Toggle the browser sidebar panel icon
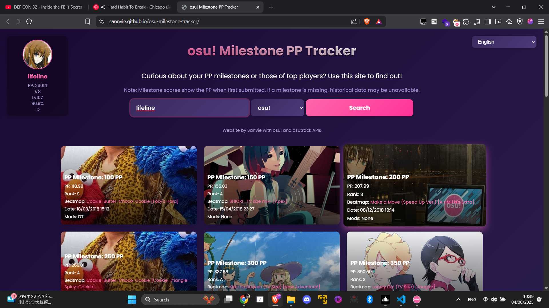This screenshot has height=308, width=549. click(x=488, y=21)
